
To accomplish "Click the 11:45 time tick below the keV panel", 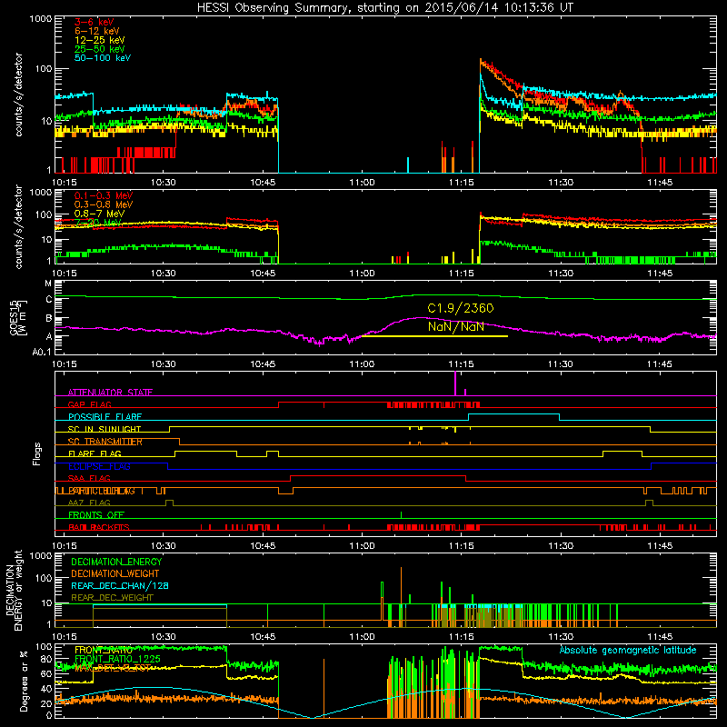I will 660,183.
